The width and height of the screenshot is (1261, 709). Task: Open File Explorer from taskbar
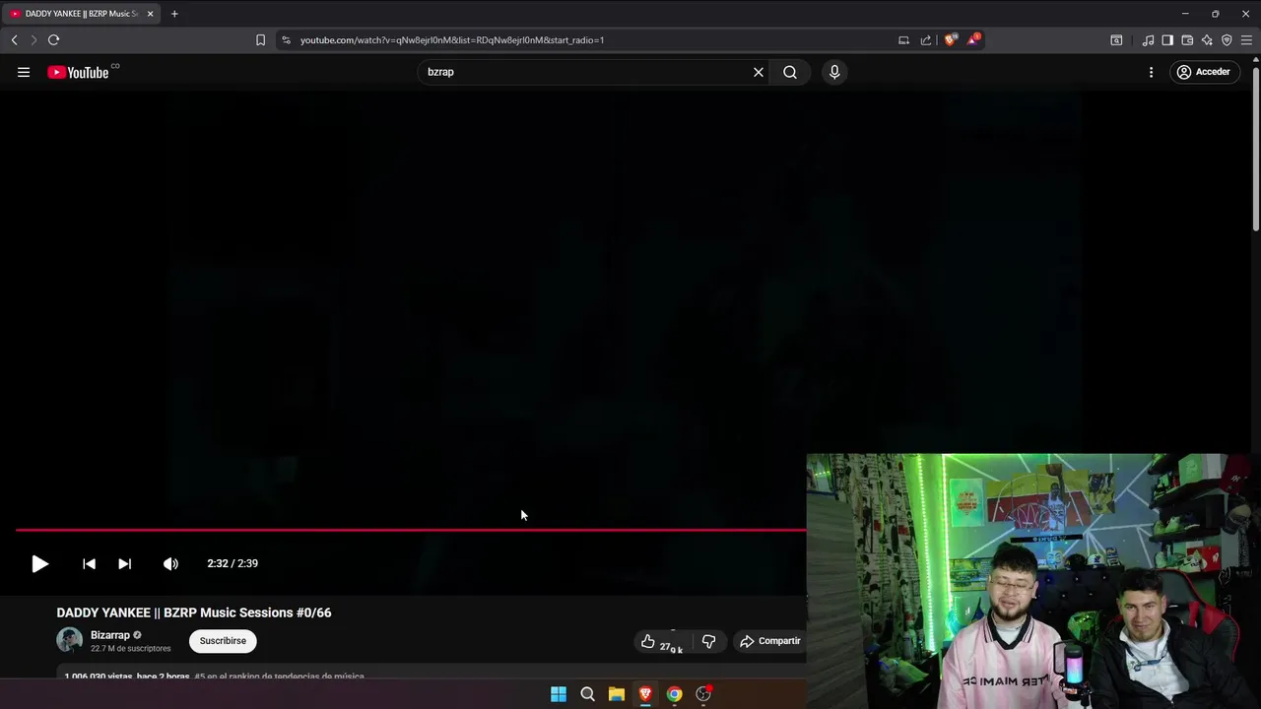pos(617,694)
